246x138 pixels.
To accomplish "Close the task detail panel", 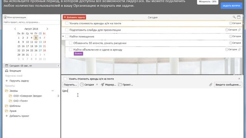I will [239, 79].
